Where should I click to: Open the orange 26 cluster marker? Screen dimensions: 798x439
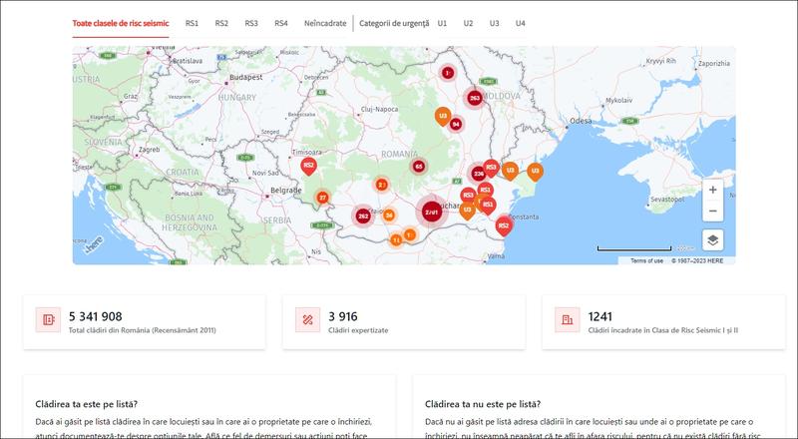[389, 215]
